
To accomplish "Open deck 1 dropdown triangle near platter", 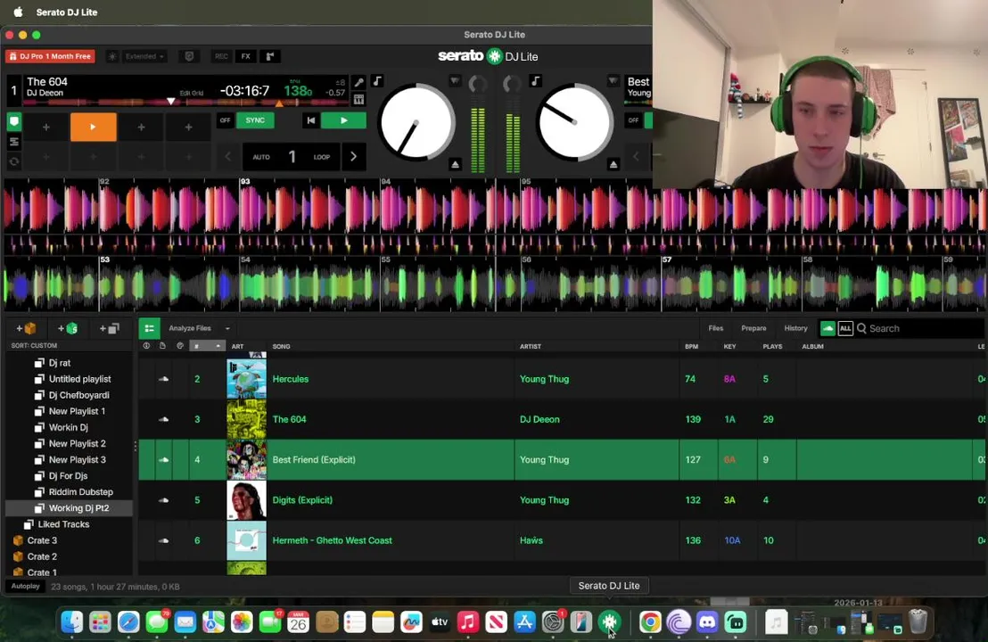I will pos(454,81).
